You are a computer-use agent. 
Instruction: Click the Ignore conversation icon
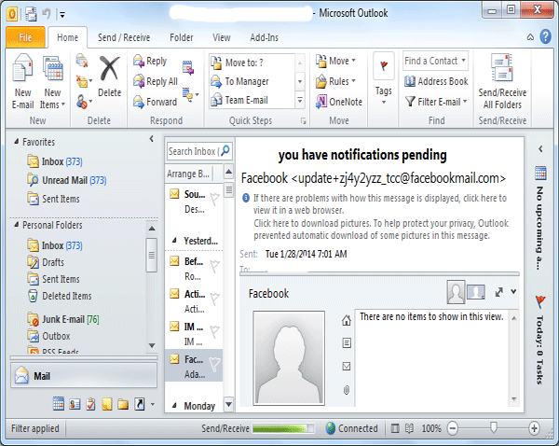82,61
